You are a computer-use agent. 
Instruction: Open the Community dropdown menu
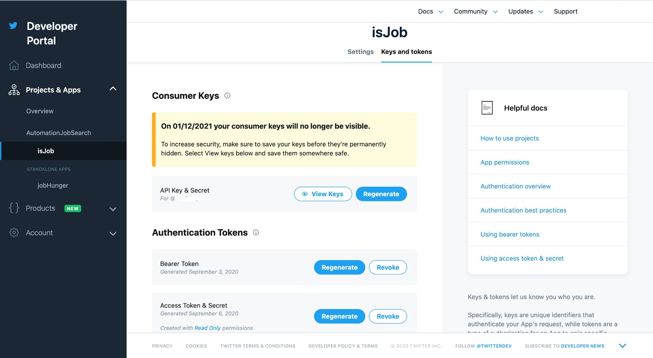point(475,11)
